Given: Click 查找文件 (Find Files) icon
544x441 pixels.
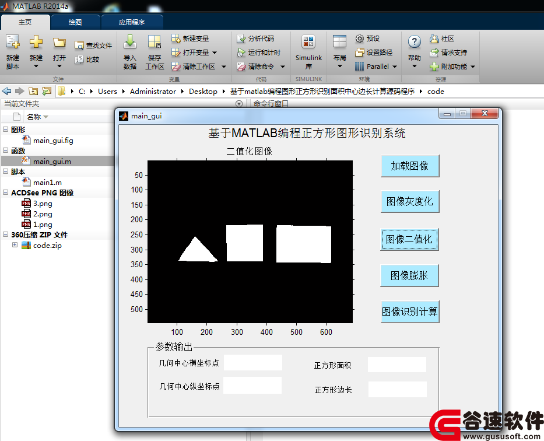Looking at the screenshot, I should (x=79, y=45).
